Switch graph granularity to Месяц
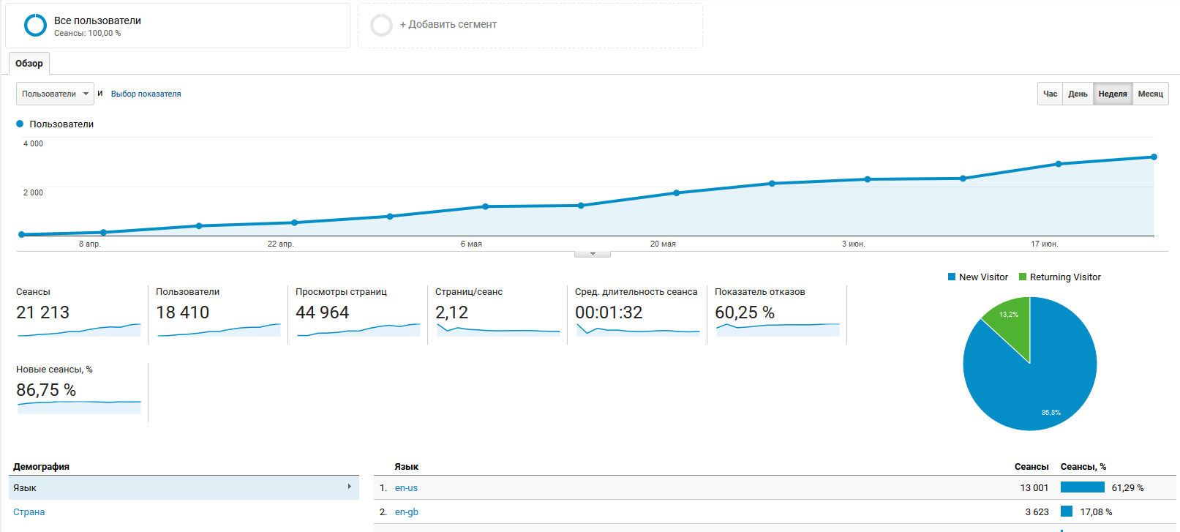1180x532 pixels. (x=1150, y=94)
